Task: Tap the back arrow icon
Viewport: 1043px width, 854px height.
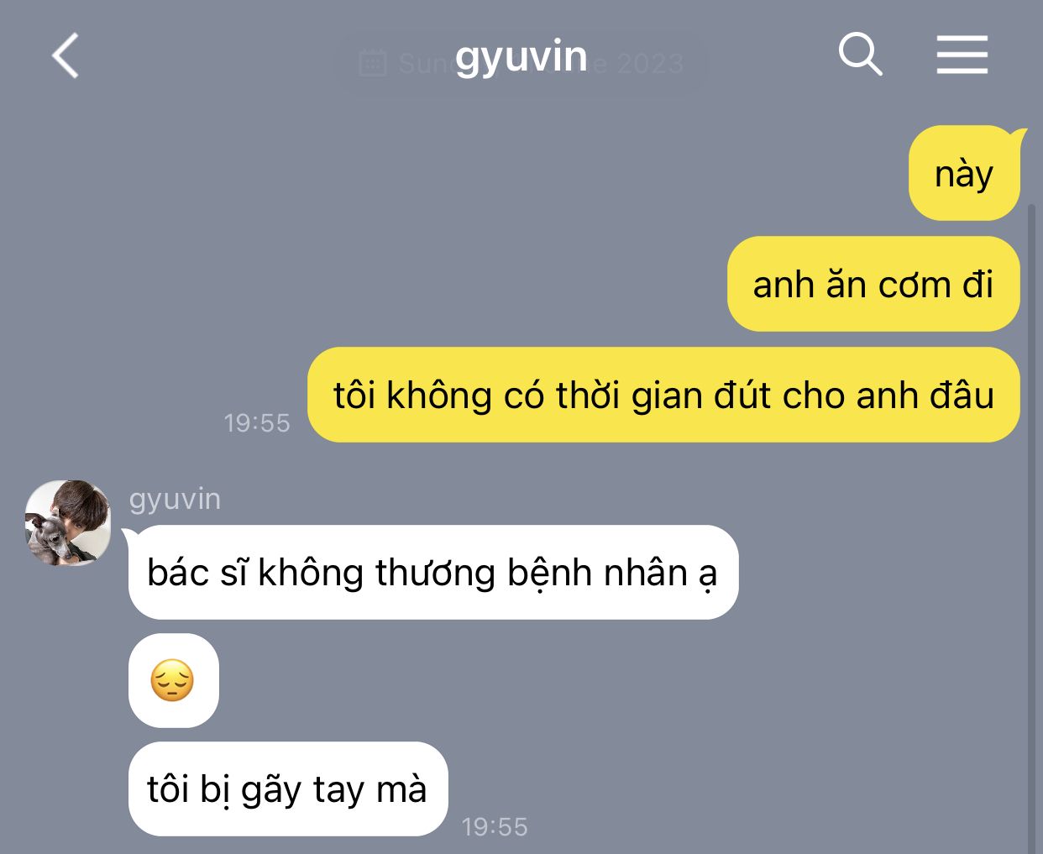Action: (x=66, y=56)
